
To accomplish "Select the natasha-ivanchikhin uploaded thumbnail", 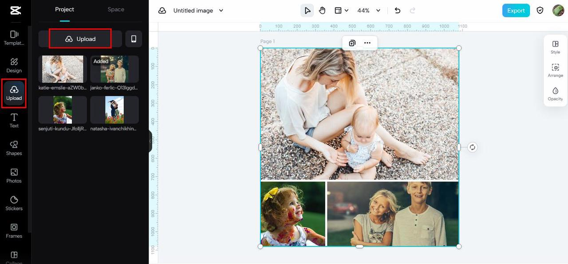I will coord(114,110).
